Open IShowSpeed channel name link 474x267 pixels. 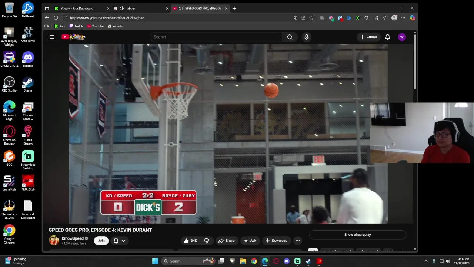click(73, 238)
